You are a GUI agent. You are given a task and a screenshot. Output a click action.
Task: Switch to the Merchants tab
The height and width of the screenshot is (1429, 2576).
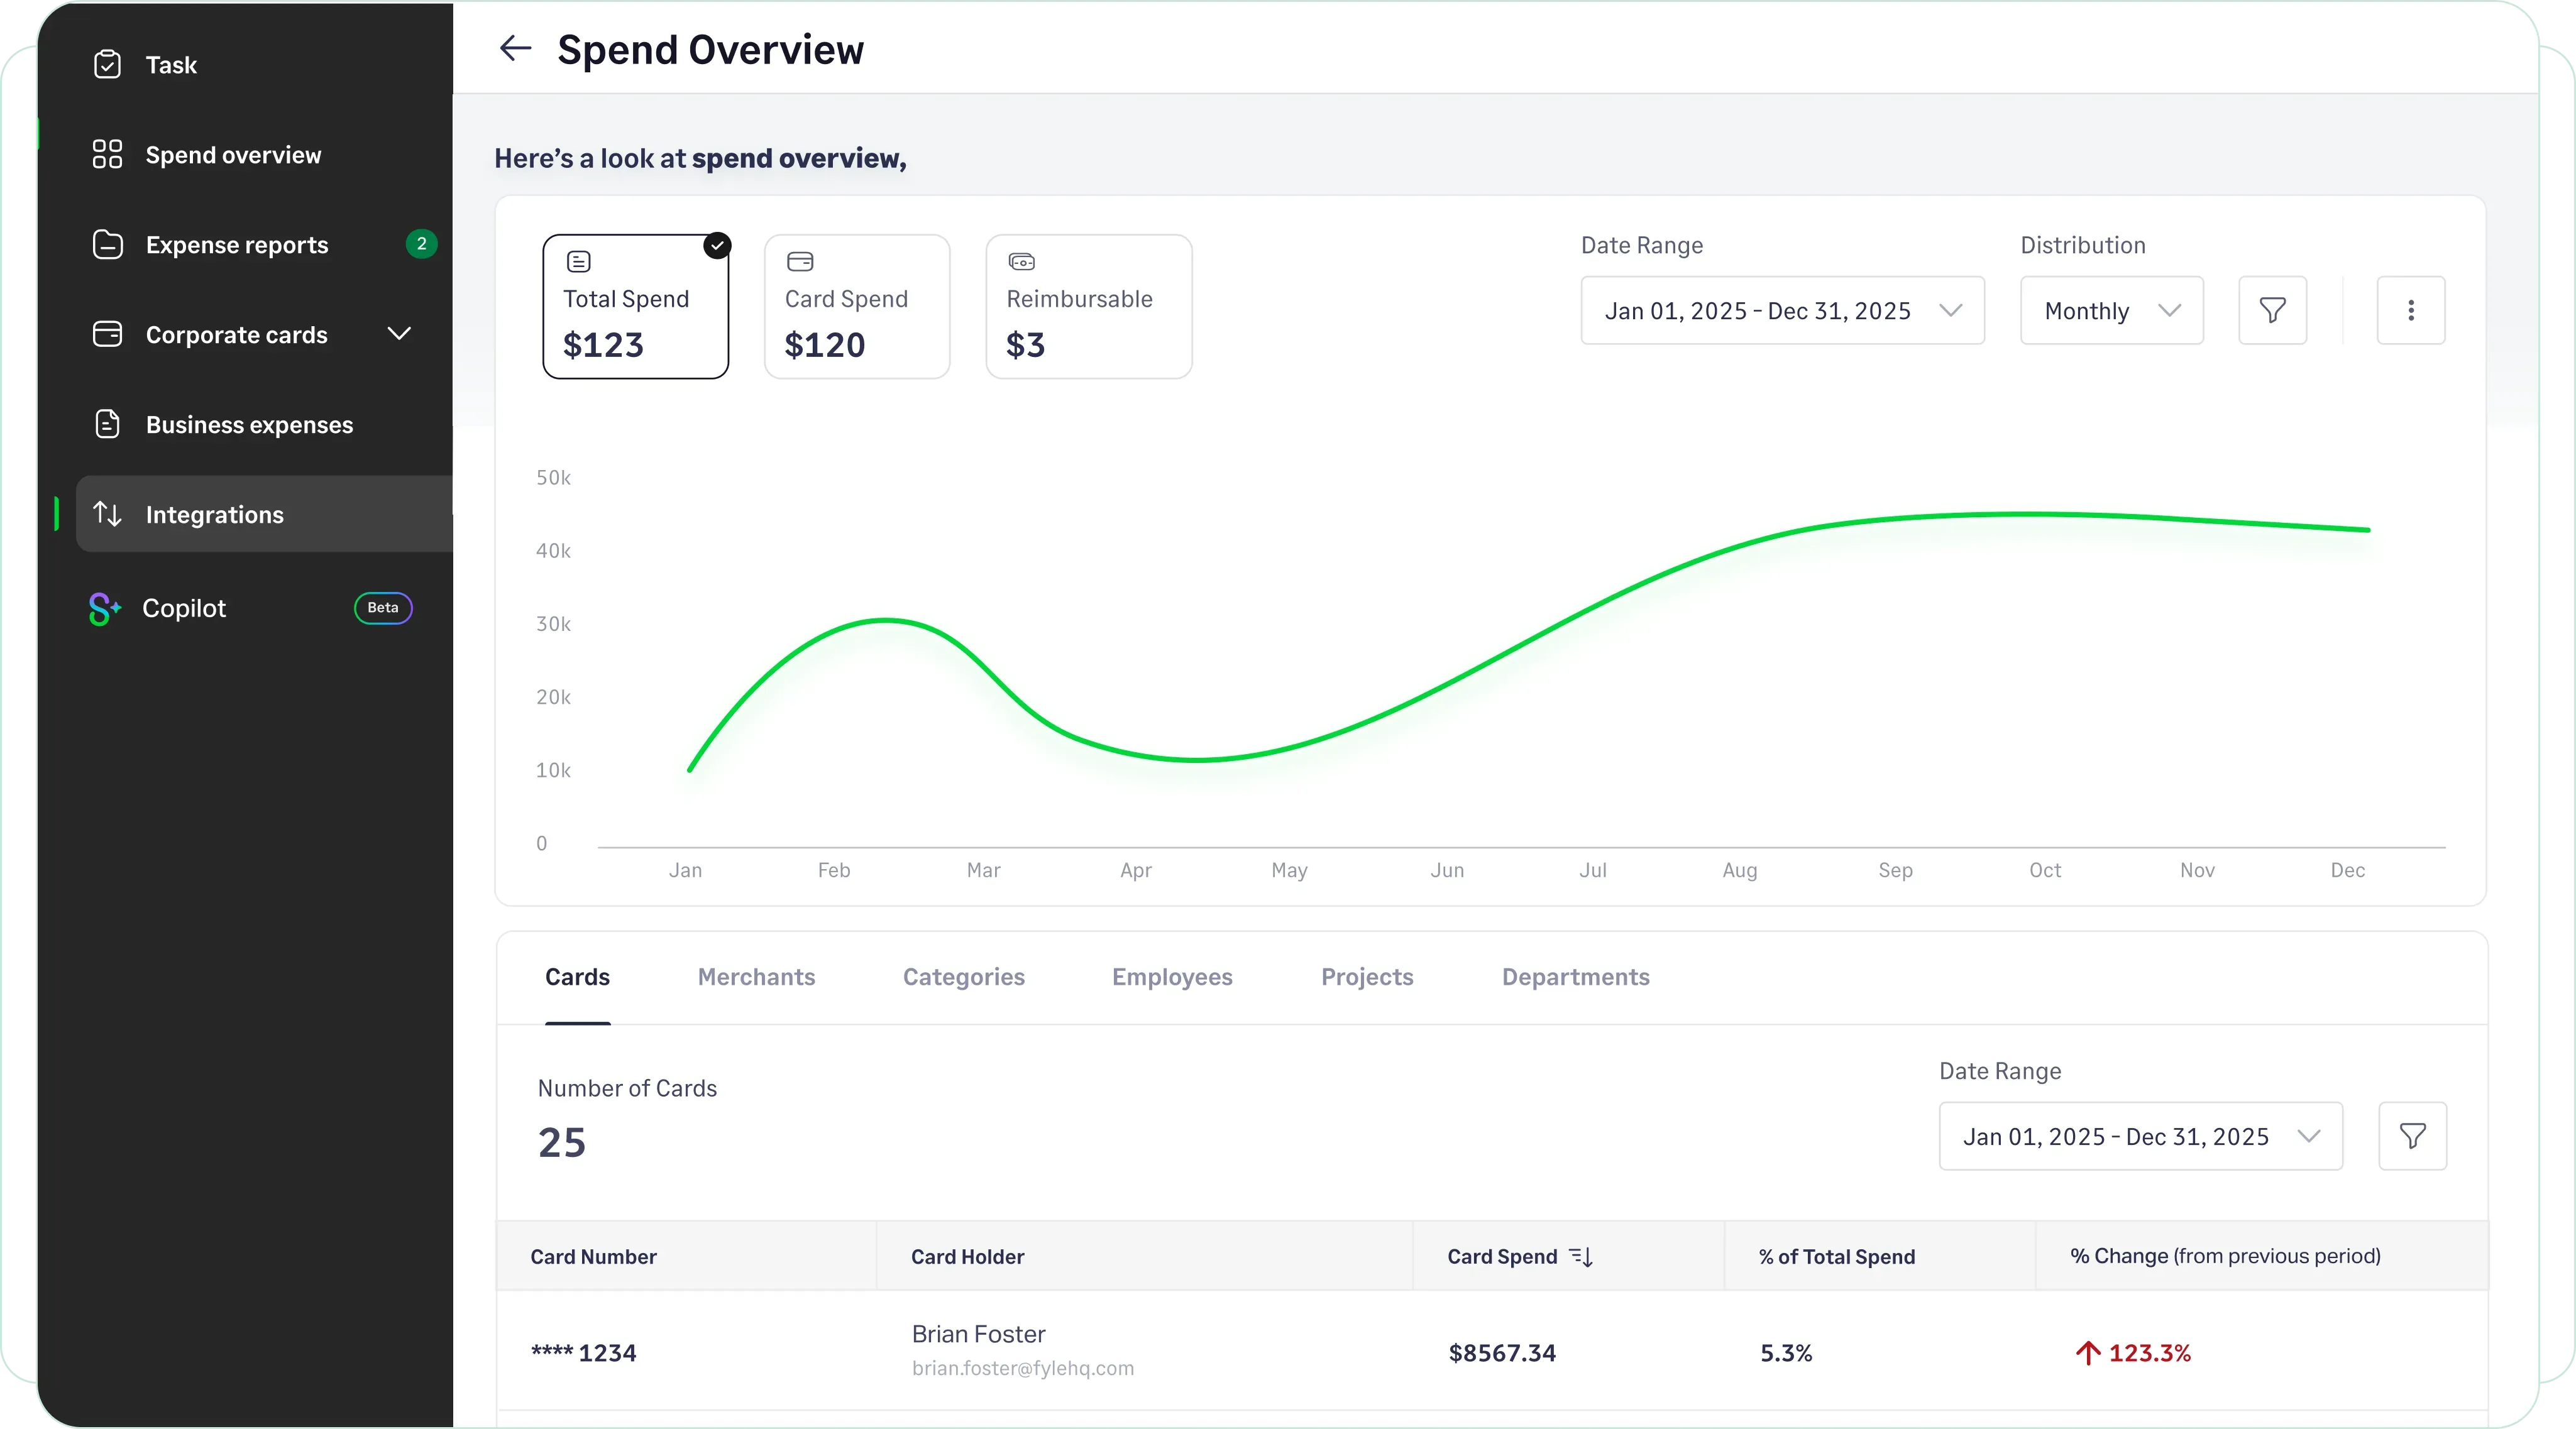(756, 977)
